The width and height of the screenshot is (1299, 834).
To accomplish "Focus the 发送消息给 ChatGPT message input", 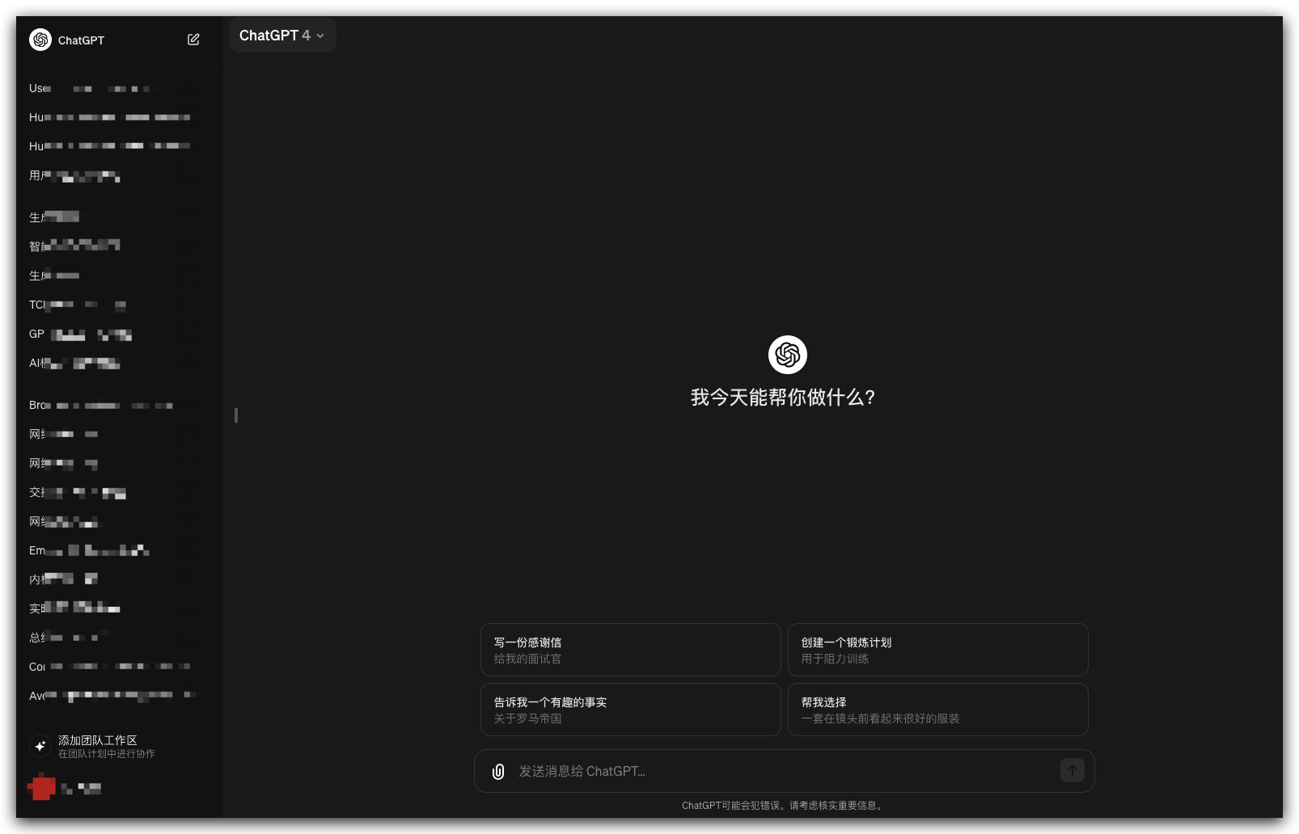I will 785,772.
